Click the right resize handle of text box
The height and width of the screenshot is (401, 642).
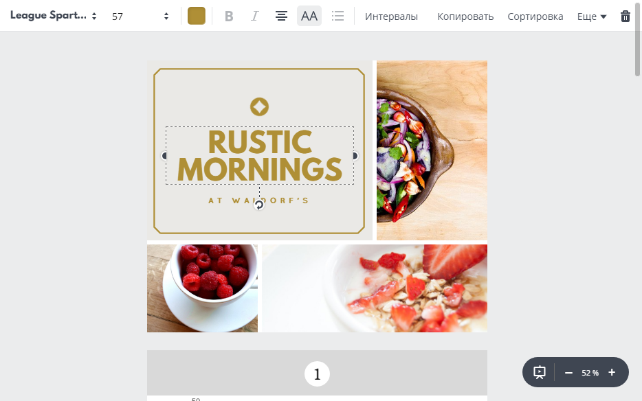pos(355,155)
